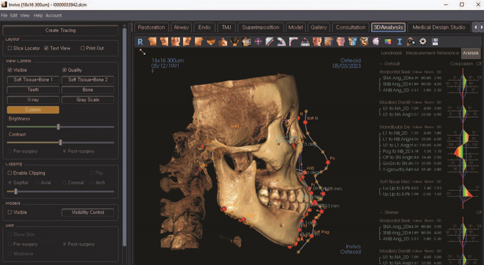Screen dimensions: 484x265
Task: Click the clipping plane slider handle
Action: coord(16,192)
